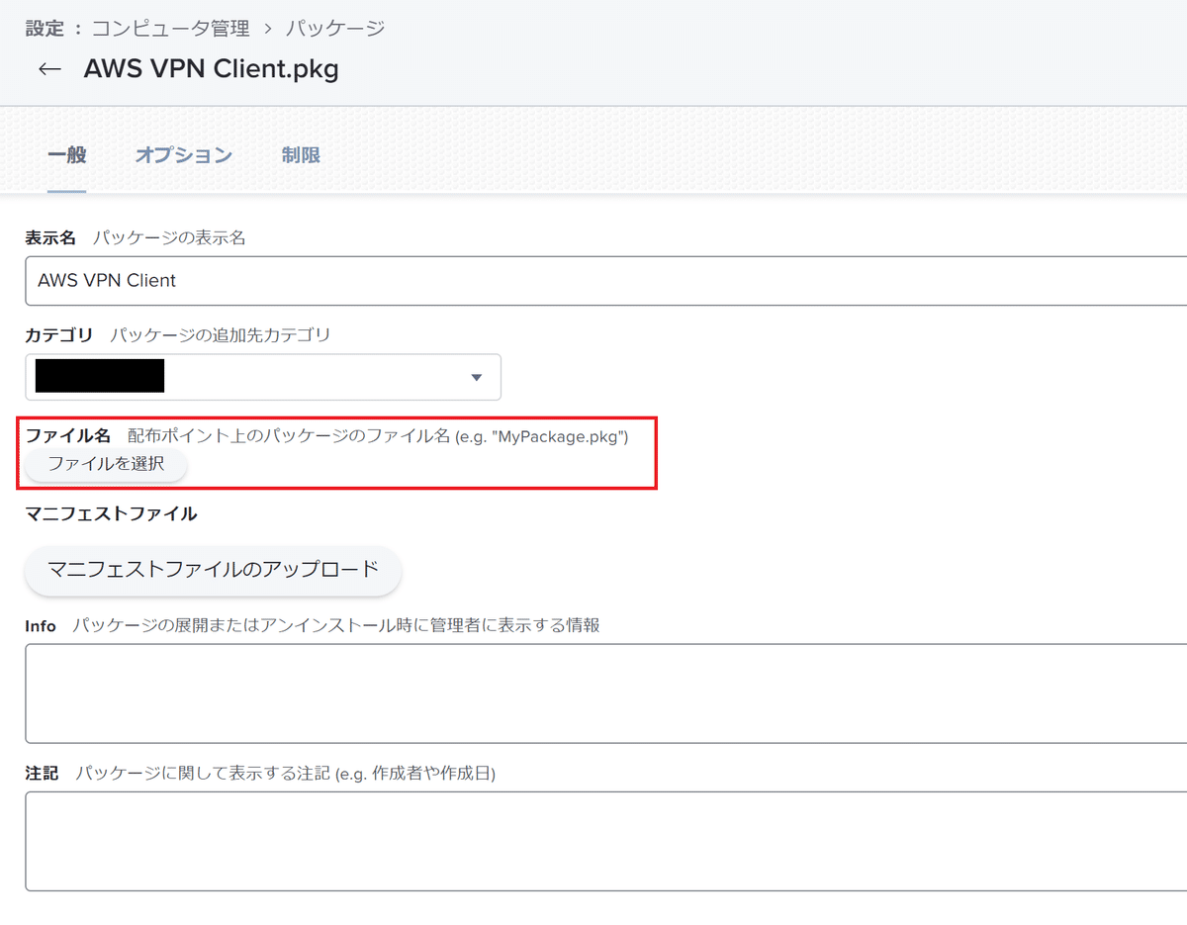Screen dimensions: 1187x925
Task: Click the マニフェストファイル heading
Action: click(111, 513)
